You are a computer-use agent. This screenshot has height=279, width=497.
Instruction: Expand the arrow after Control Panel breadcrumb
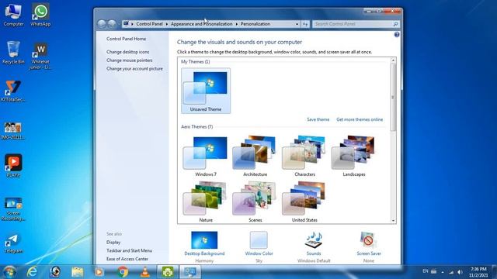167,24
